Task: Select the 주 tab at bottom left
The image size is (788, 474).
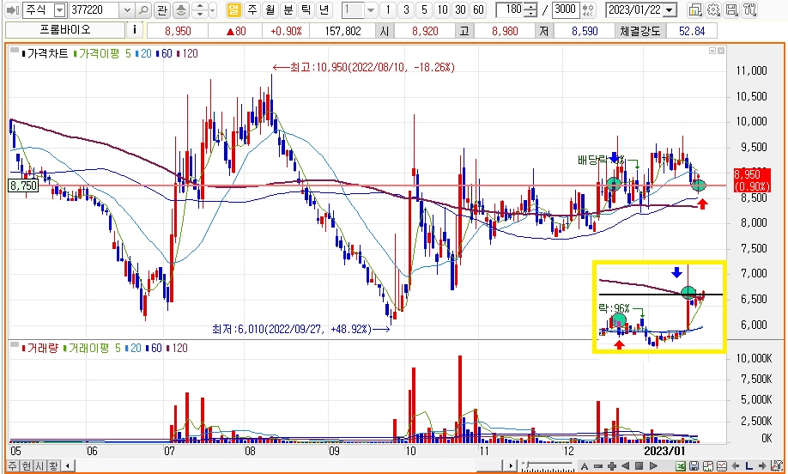Action: pos(13,466)
